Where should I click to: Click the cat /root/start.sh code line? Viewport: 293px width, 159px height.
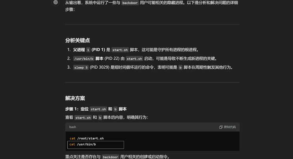87,139
